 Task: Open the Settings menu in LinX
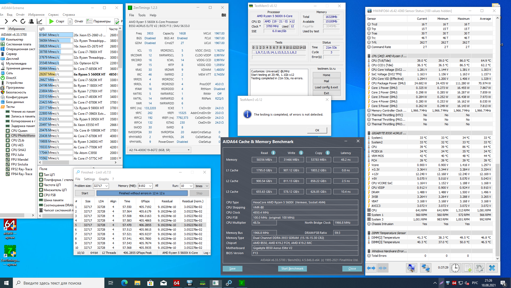point(90,179)
